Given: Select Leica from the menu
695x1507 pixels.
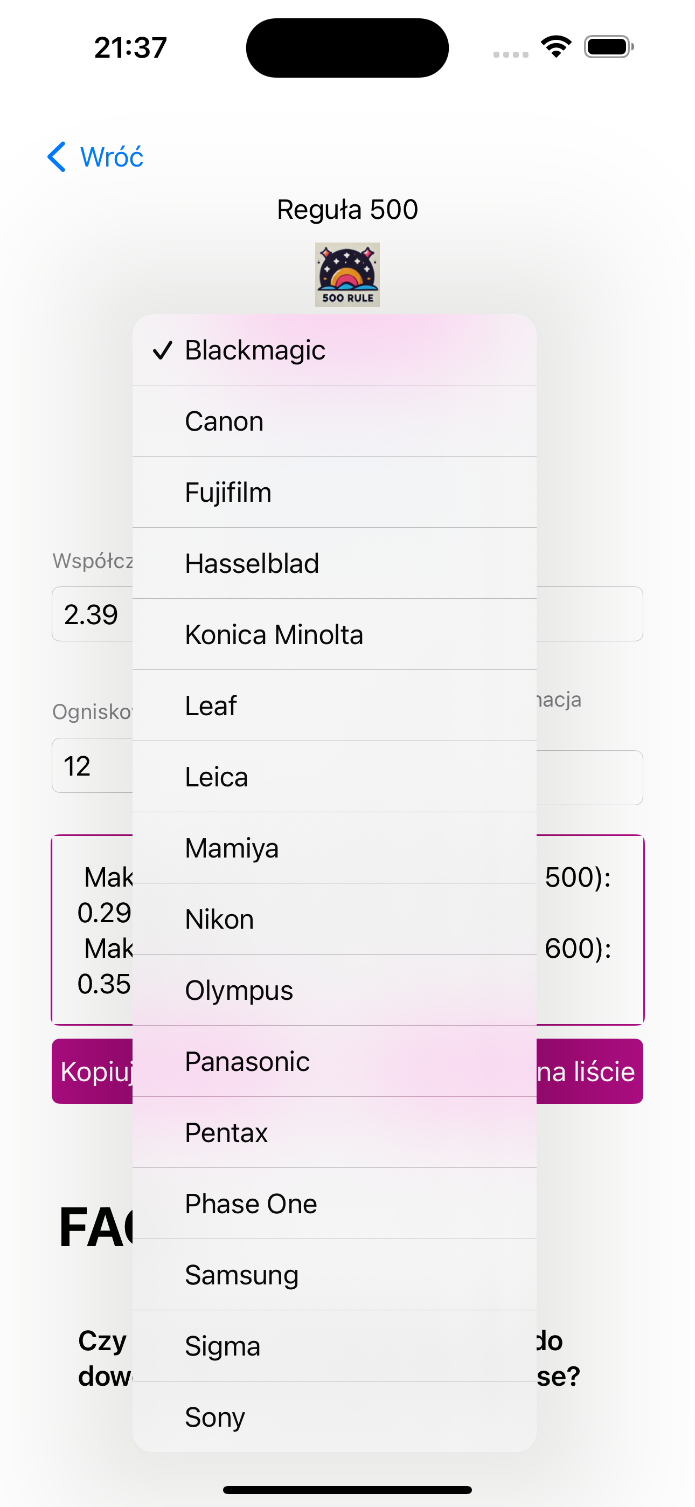Looking at the screenshot, I should tap(335, 777).
